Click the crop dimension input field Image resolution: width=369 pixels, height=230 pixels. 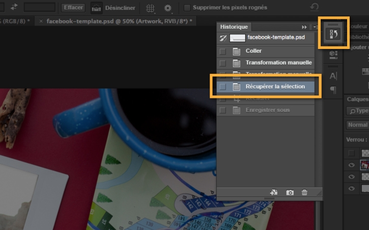40,7
